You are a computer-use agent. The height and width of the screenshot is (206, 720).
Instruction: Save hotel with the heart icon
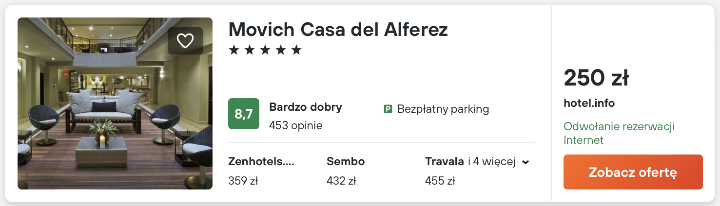(x=185, y=41)
